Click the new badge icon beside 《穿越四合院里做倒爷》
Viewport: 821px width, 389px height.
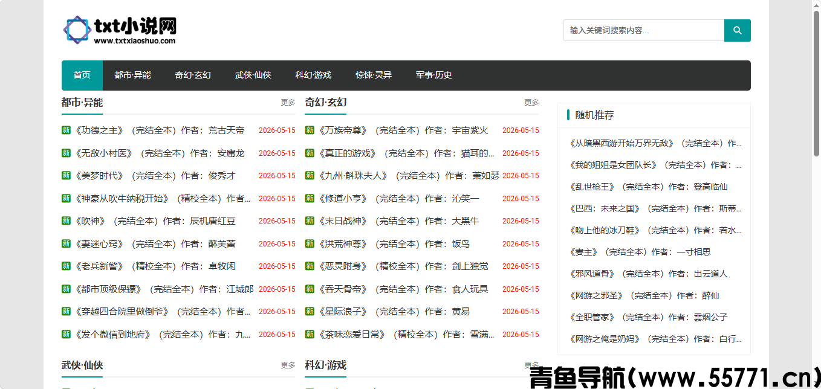66,311
